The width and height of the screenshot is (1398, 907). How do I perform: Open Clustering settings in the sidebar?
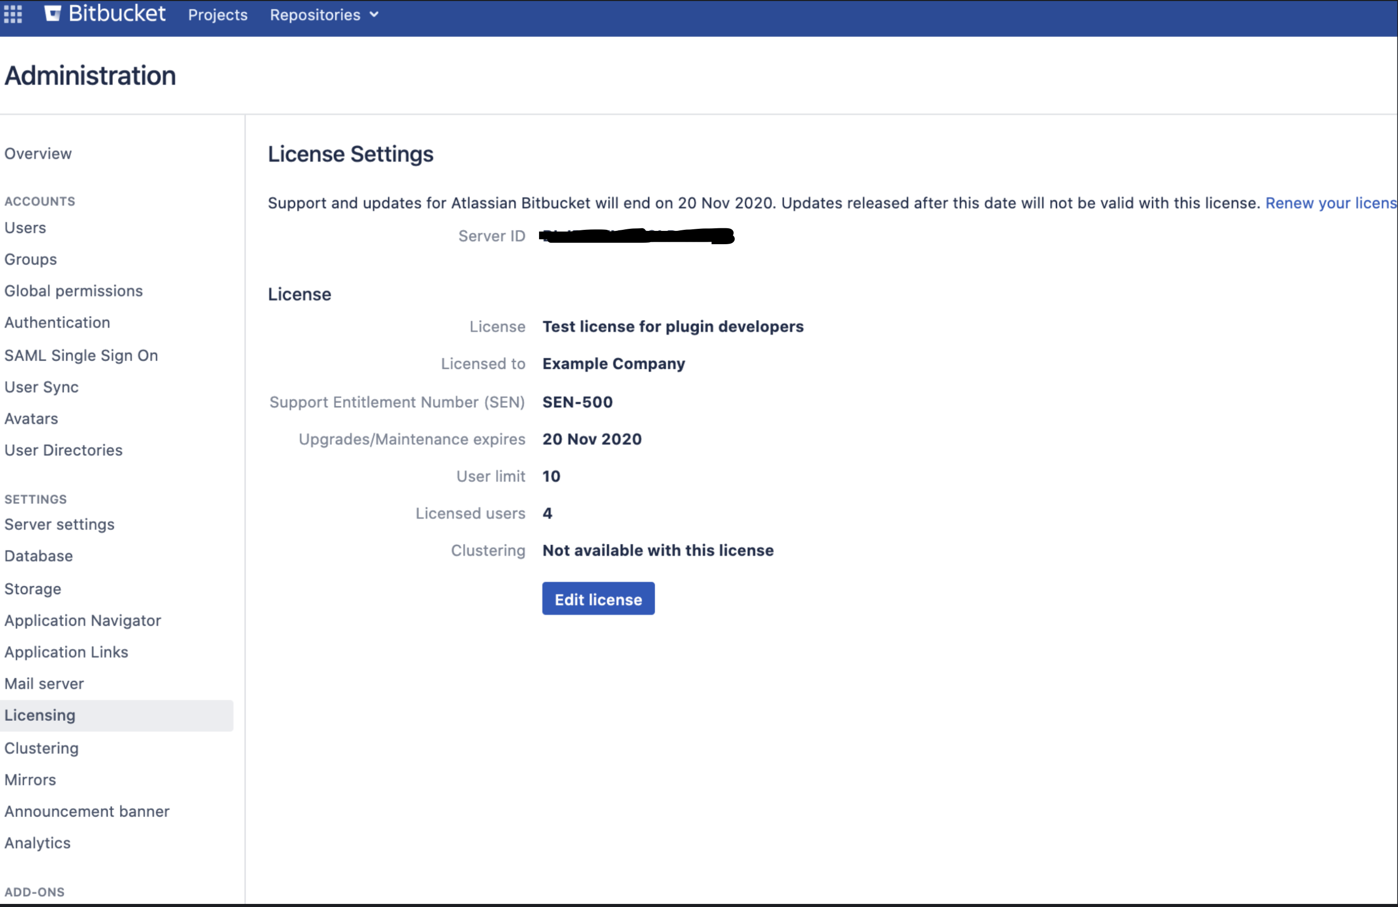click(42, 748)
